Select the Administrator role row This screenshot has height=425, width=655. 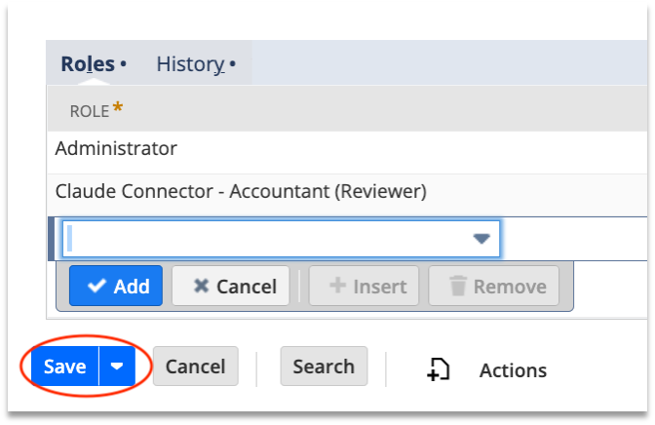[348, 149]
